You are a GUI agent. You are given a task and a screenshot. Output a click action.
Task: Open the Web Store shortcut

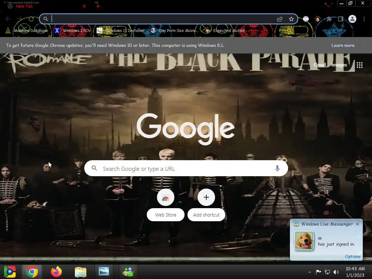pos(166,205)
